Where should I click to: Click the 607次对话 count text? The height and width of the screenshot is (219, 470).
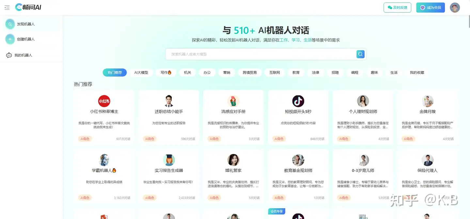click(x=123, y=139)
